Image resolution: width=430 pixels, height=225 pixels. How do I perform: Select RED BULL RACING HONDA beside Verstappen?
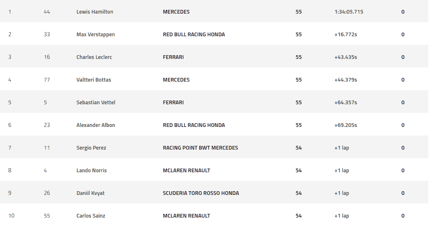193,35
